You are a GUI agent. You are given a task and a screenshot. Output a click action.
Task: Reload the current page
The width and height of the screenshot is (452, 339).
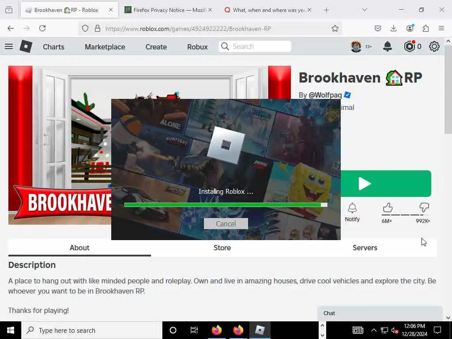click(42, 28)
